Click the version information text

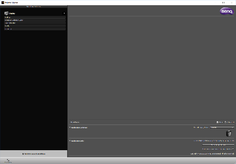pos(214,141)
